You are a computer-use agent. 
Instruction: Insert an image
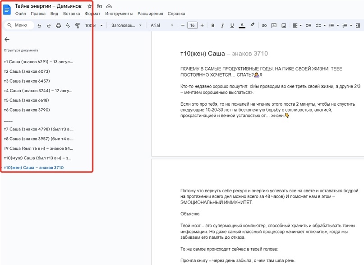284,26
